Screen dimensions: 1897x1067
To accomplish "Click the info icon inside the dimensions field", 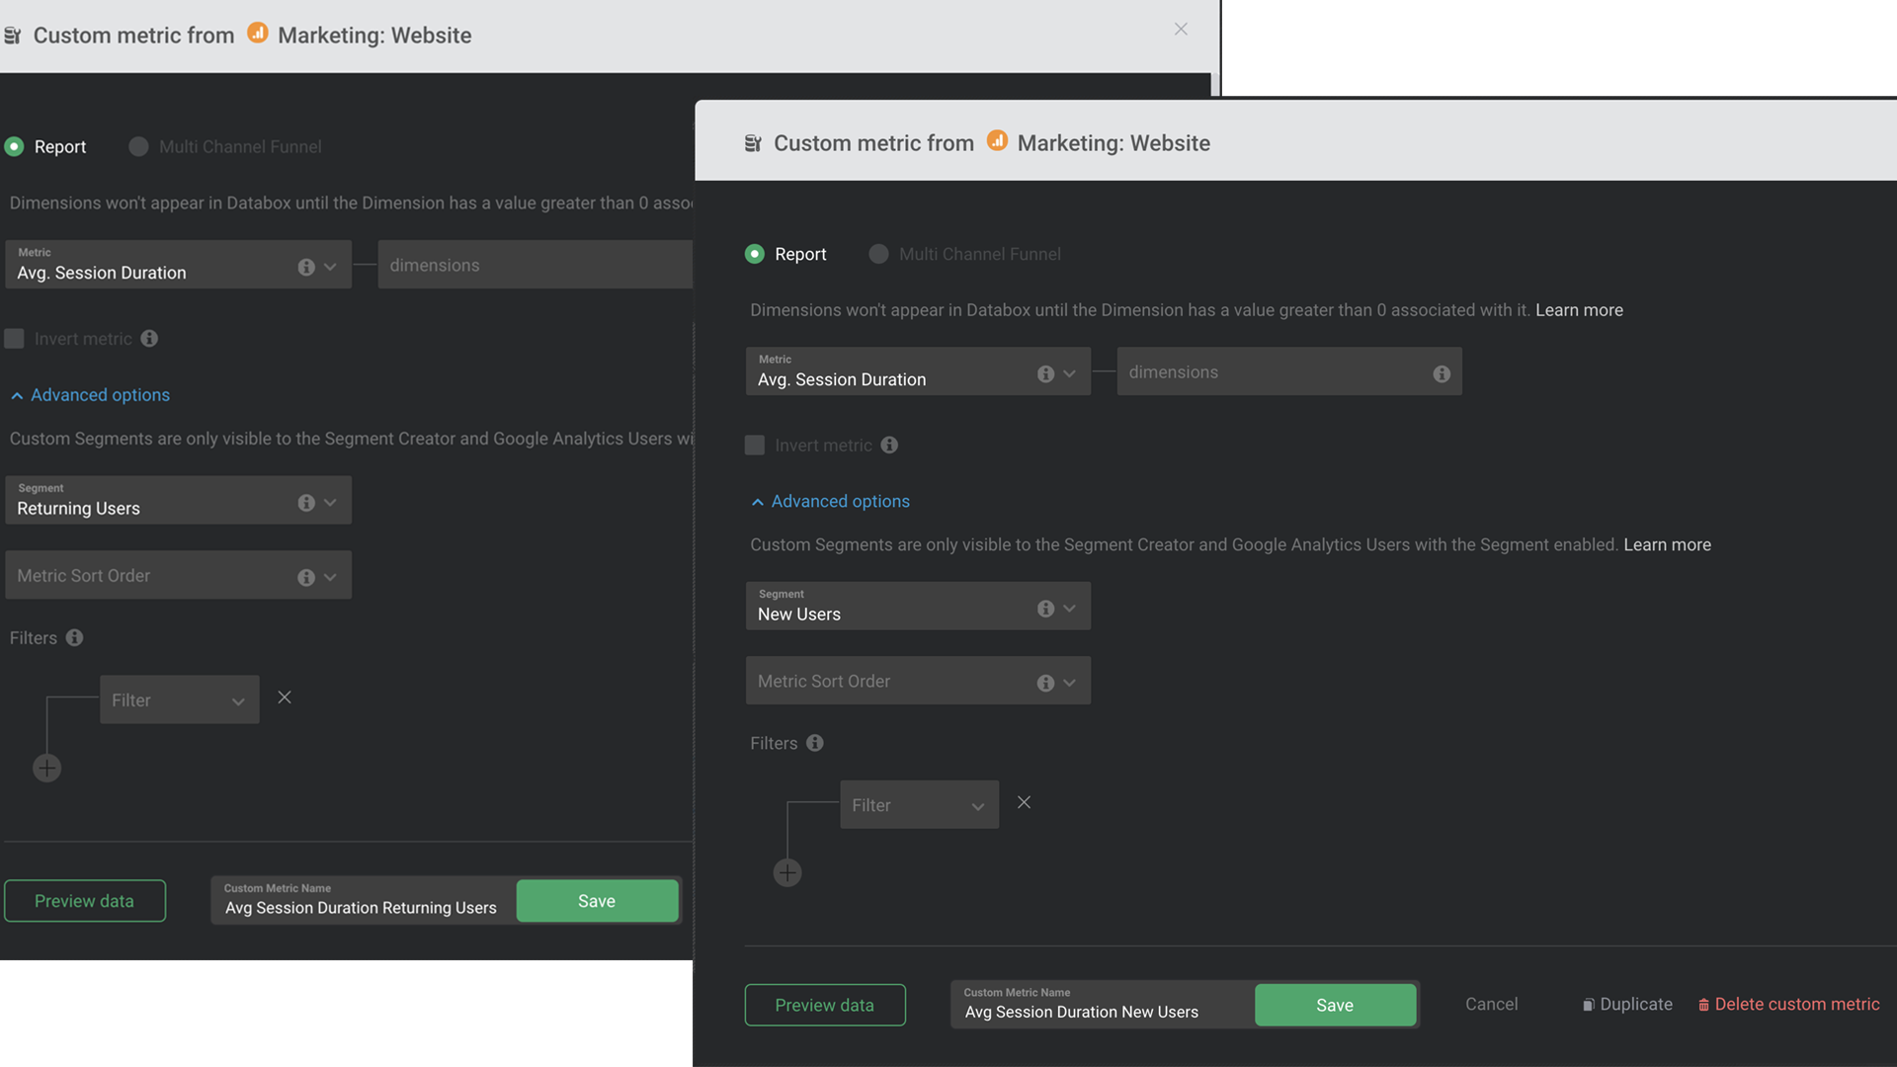I will click(x=1441, y=371).
